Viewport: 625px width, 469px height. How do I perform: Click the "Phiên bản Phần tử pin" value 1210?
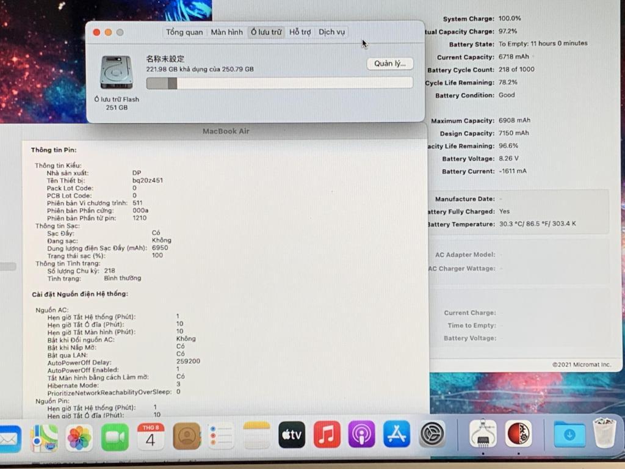[x=140, y=218]
